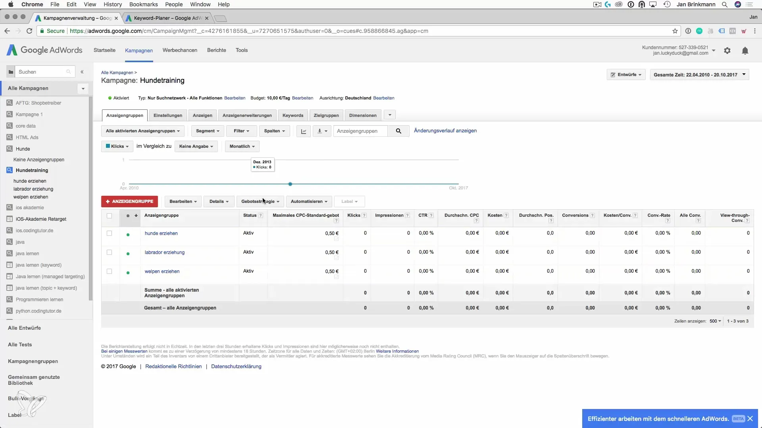762x428 pixels.
Task: Open the Klicks metric dropdown
Action: tap(117, 146)
